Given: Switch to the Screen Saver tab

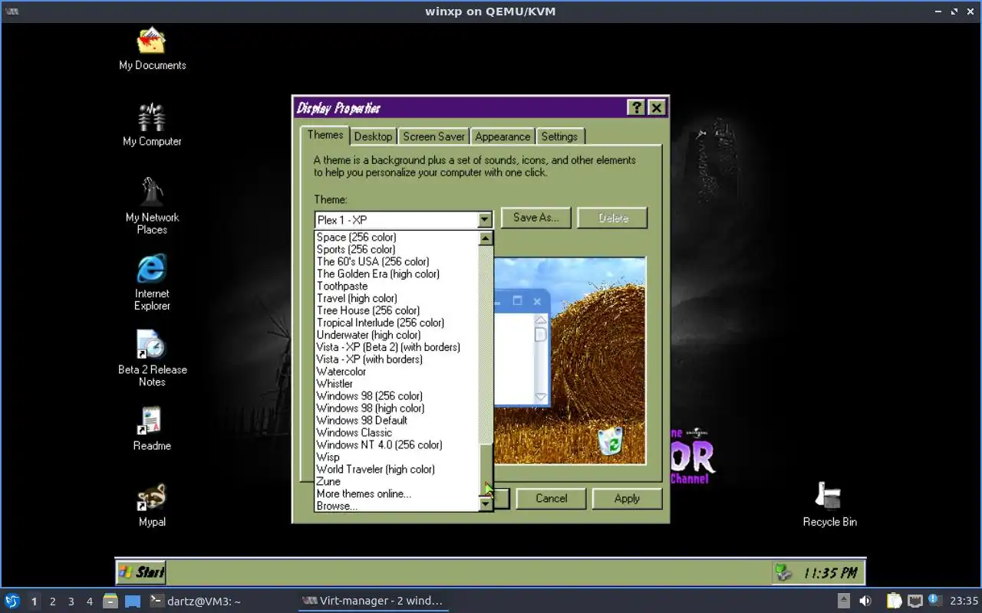Looking at the screenshot, I should pyautogui.click(x=433, y=136).
